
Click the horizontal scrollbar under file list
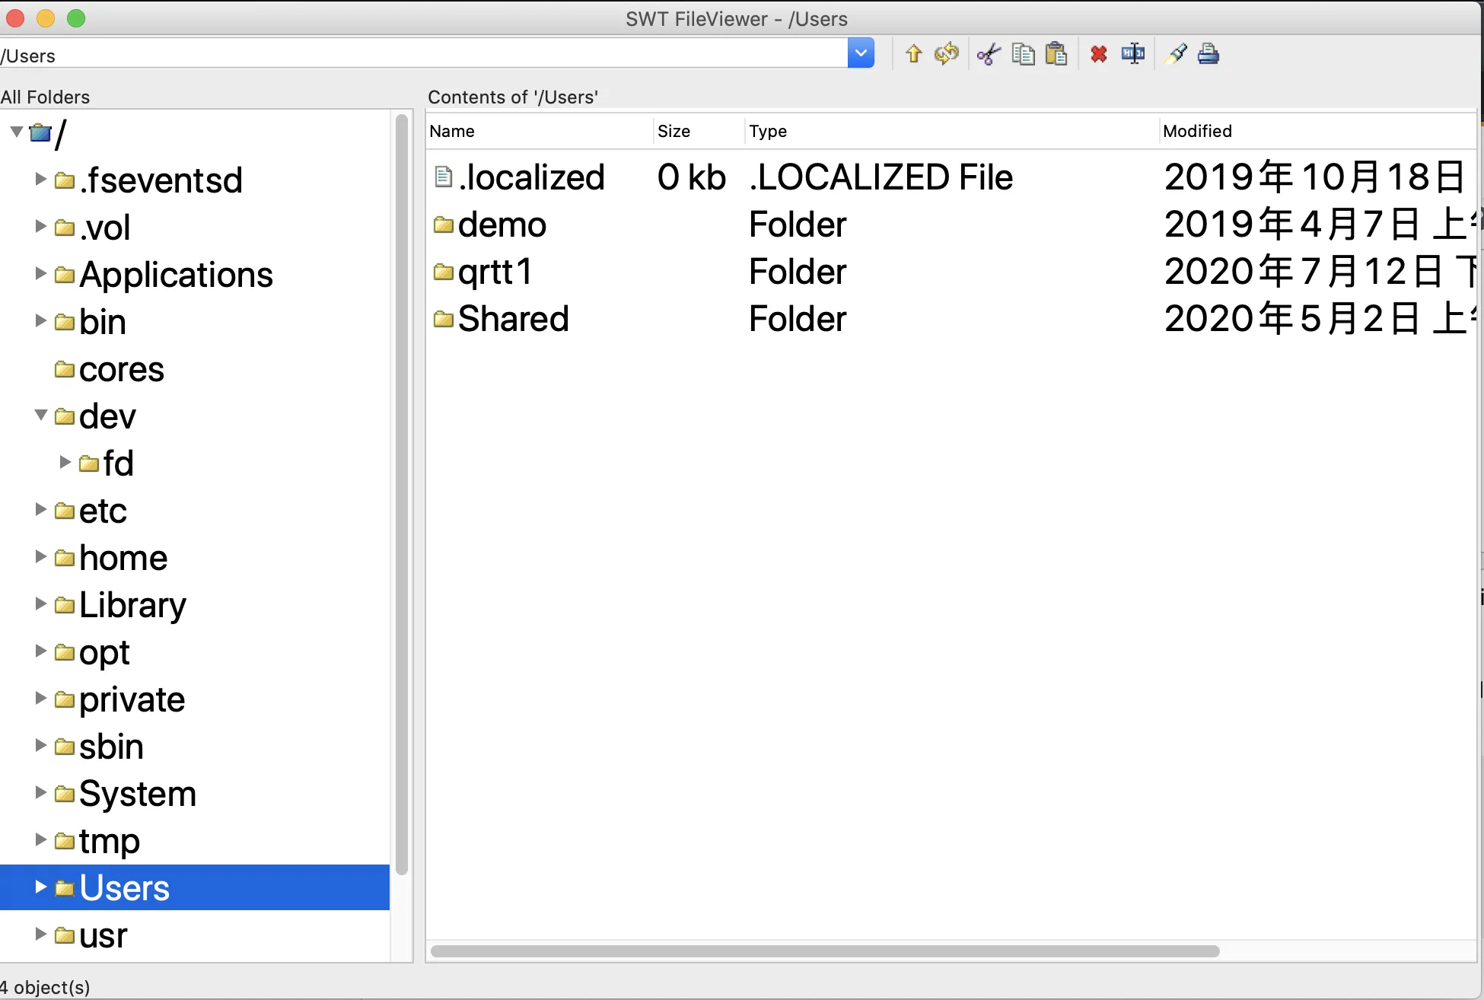click(x=825, y=951)
